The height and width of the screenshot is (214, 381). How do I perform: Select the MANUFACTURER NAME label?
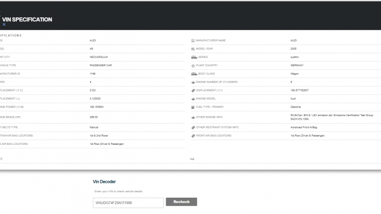211,41
